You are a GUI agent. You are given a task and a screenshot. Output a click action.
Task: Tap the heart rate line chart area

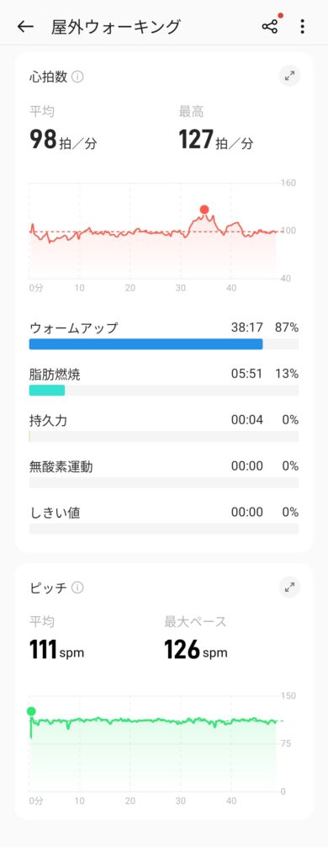click(x=154, y=231)
